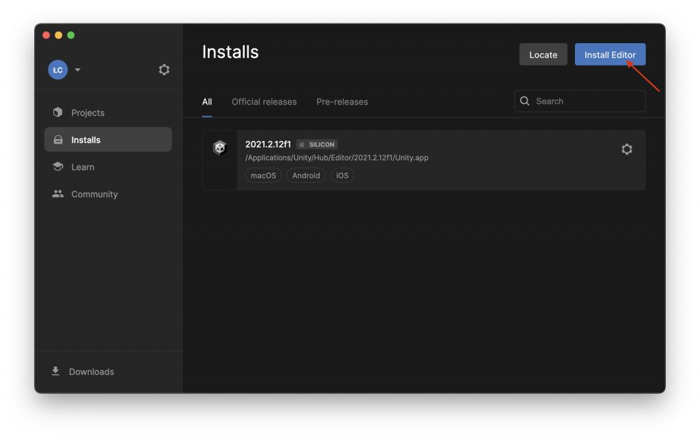Switch to the Pre-releases tab

(x=342, y=102)
